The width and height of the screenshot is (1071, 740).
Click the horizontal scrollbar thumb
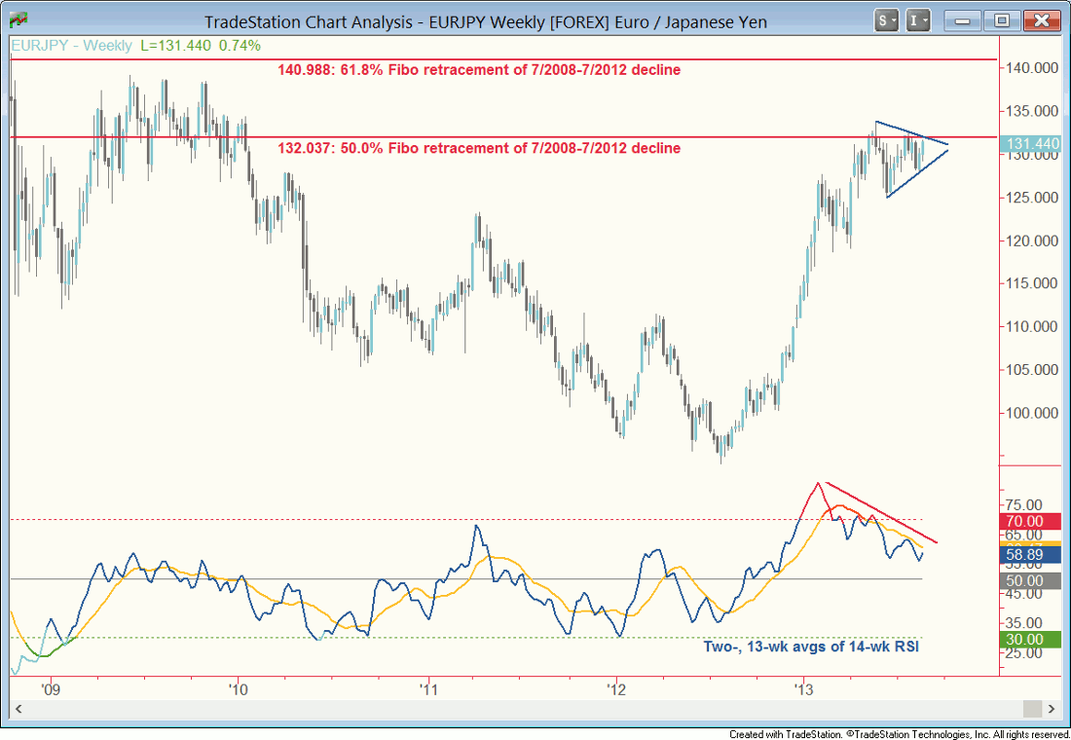1029,708
